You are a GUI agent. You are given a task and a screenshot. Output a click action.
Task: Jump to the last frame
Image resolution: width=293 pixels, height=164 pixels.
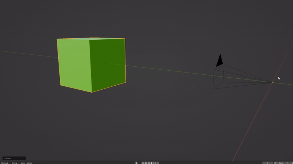click(x=157, y=163)
